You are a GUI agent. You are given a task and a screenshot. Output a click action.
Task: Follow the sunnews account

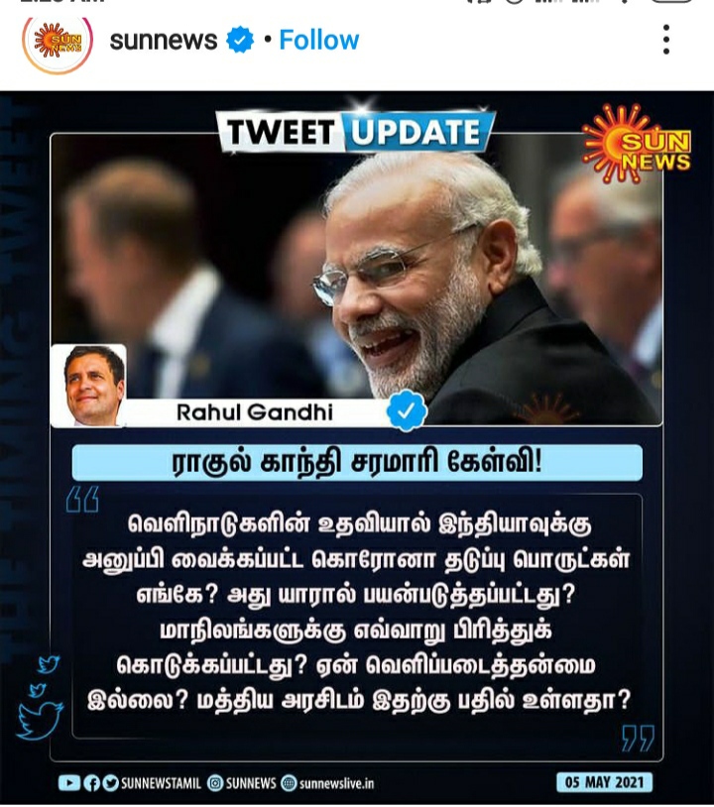318,40
